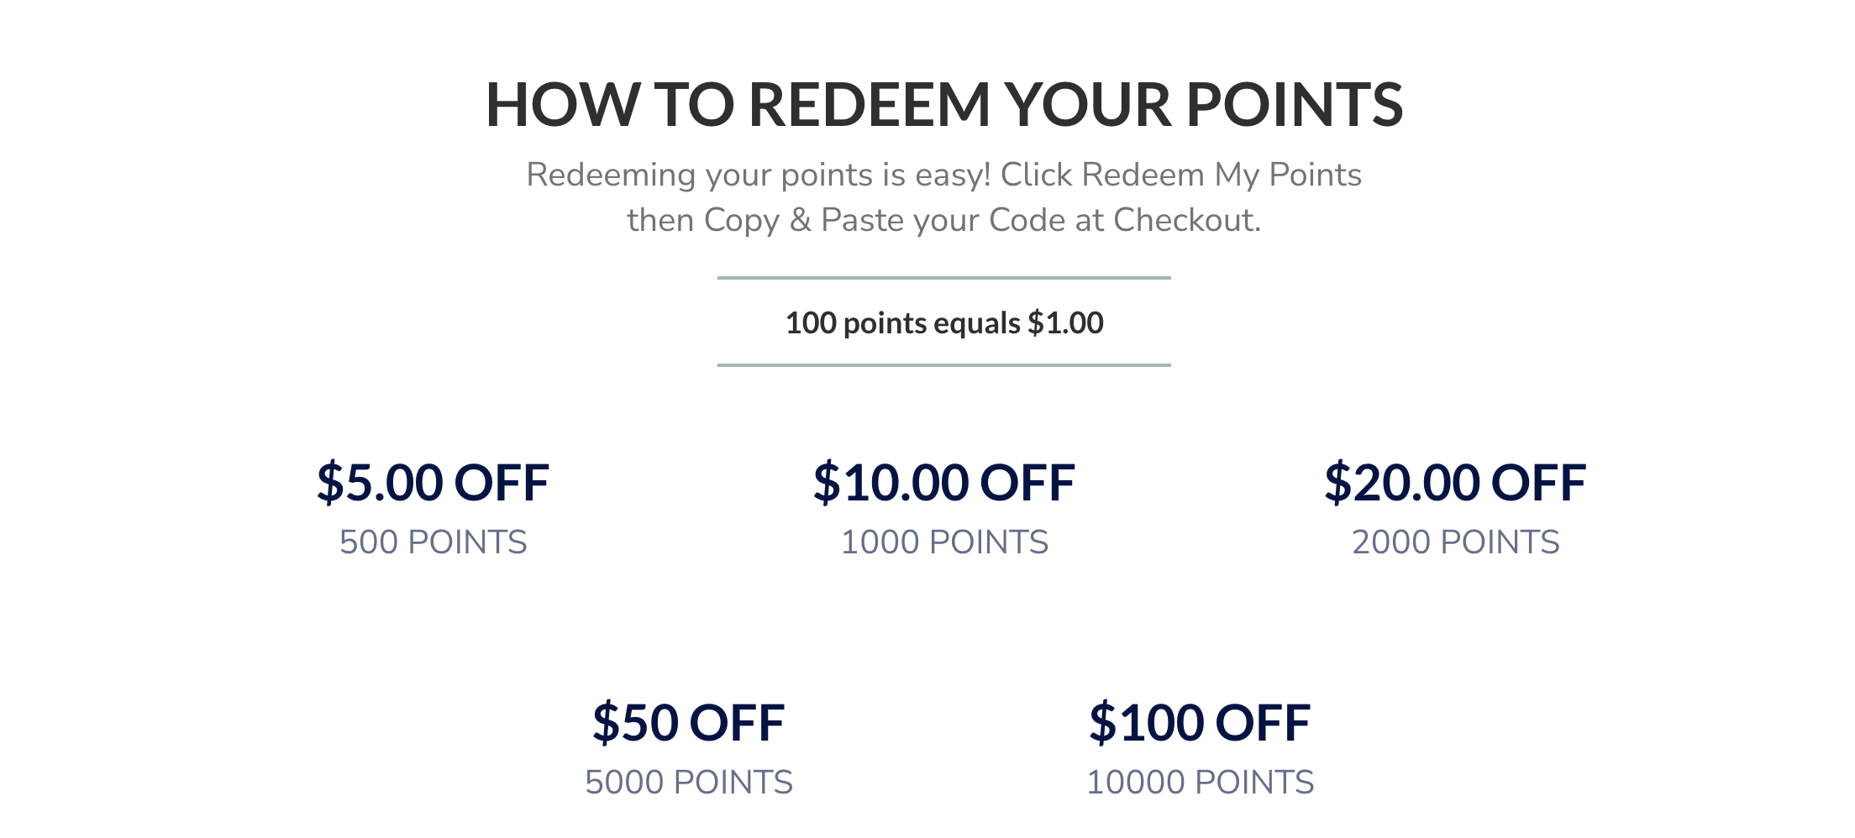
Task: Click the Redeem My Points phrase
Action: [x=1222, y=175]
